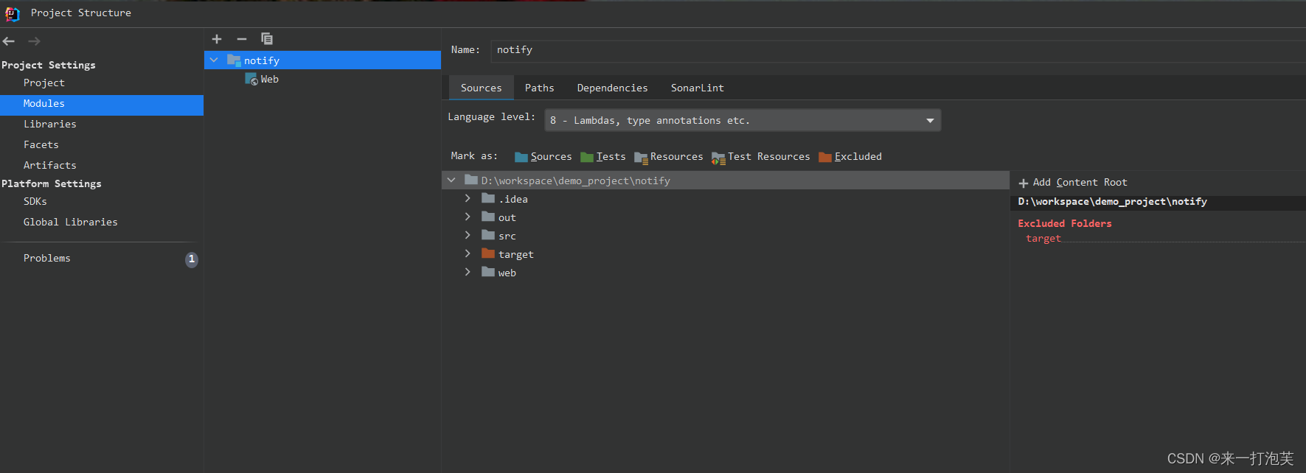Screen dimensions: 1306x473
Task: Click the back navigation arrow
Action: click(x=9, y=41)
